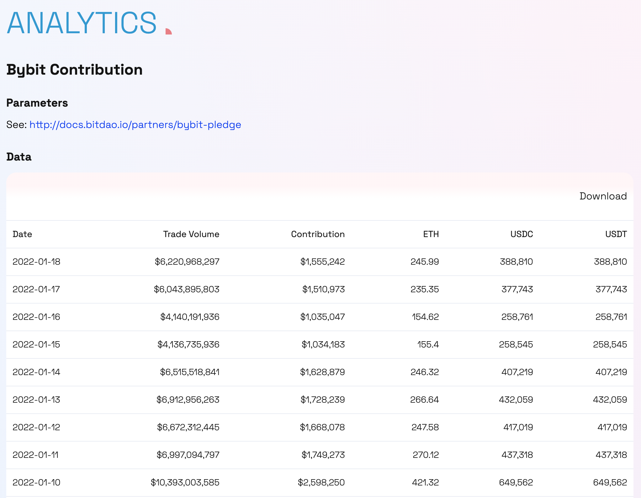
Task: Click trade volume $6,997,094,797
Action: [x=188, y=455]
